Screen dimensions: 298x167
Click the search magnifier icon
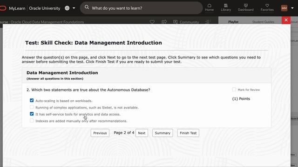(x=87, y=7)
